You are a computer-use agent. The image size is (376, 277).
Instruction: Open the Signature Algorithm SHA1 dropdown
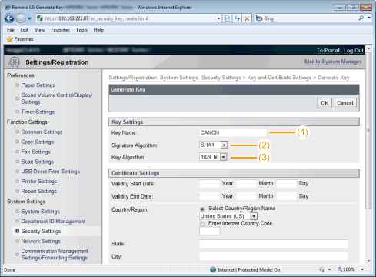(x=213, y=145)
